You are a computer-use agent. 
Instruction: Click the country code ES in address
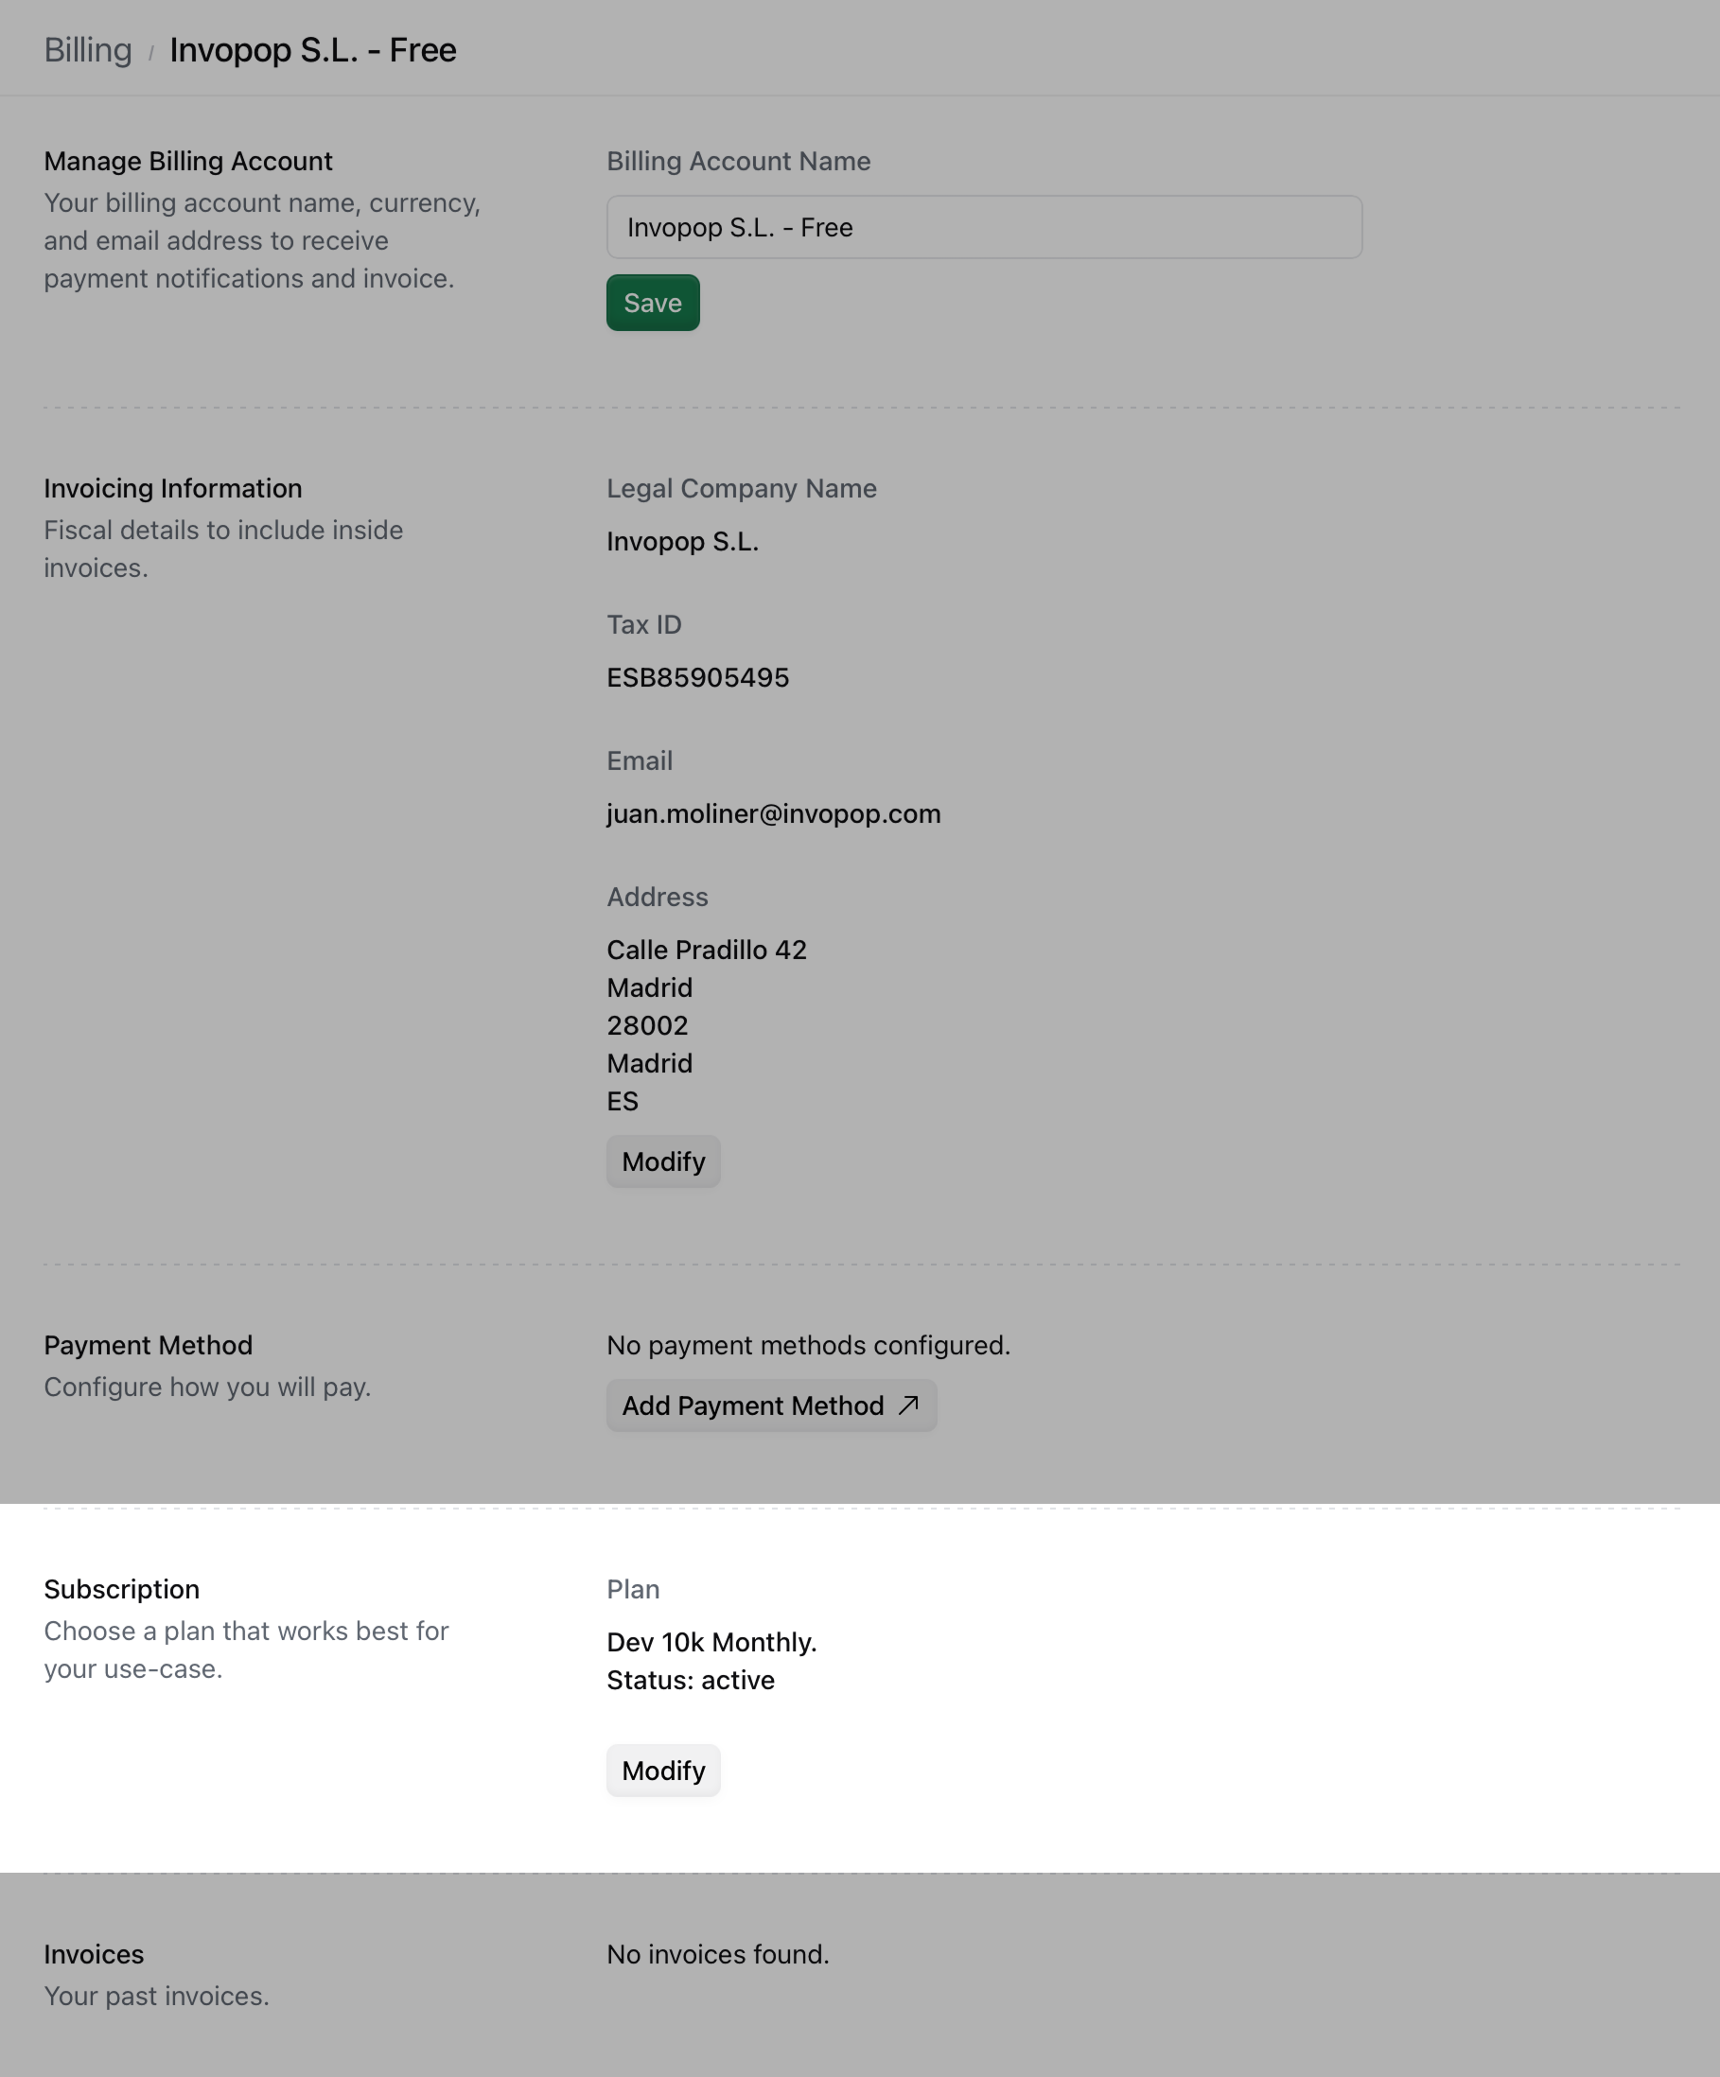coord(623,1102)
